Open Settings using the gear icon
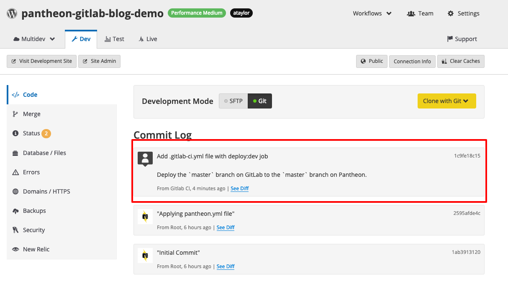The height and width of the screenshot is (287, 508). pos(463,13)
